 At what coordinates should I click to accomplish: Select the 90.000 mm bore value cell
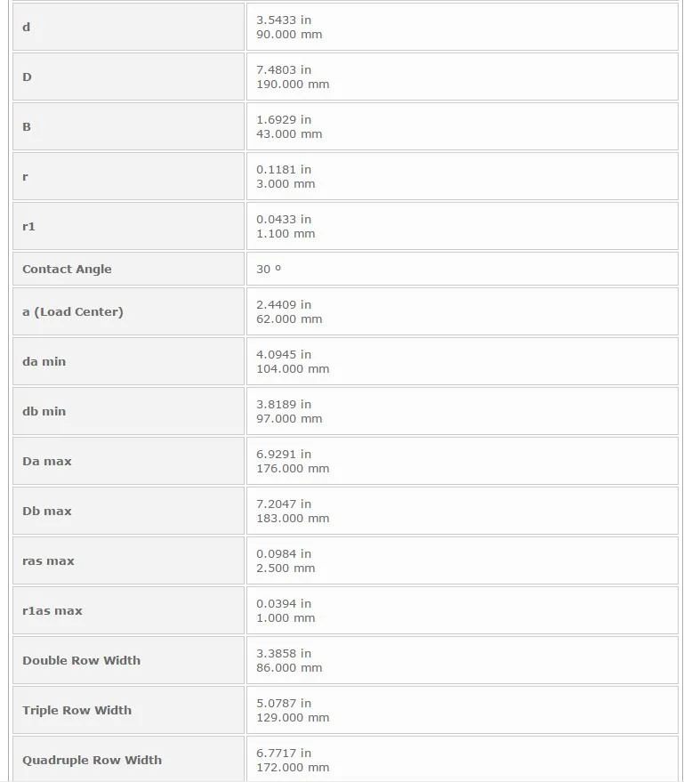tap(463, 27)
